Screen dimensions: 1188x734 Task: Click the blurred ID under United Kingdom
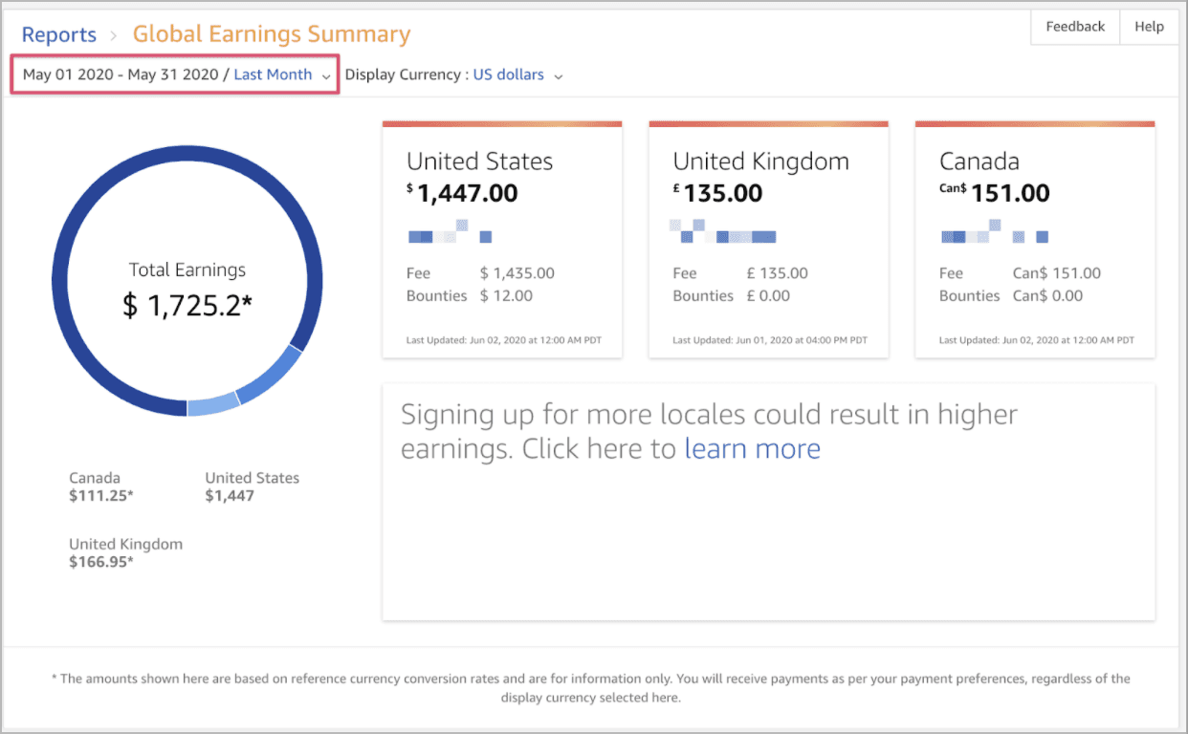(722, 230)
